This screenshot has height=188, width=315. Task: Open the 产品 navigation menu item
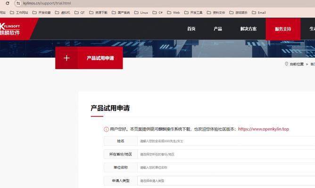coord(218,29)
